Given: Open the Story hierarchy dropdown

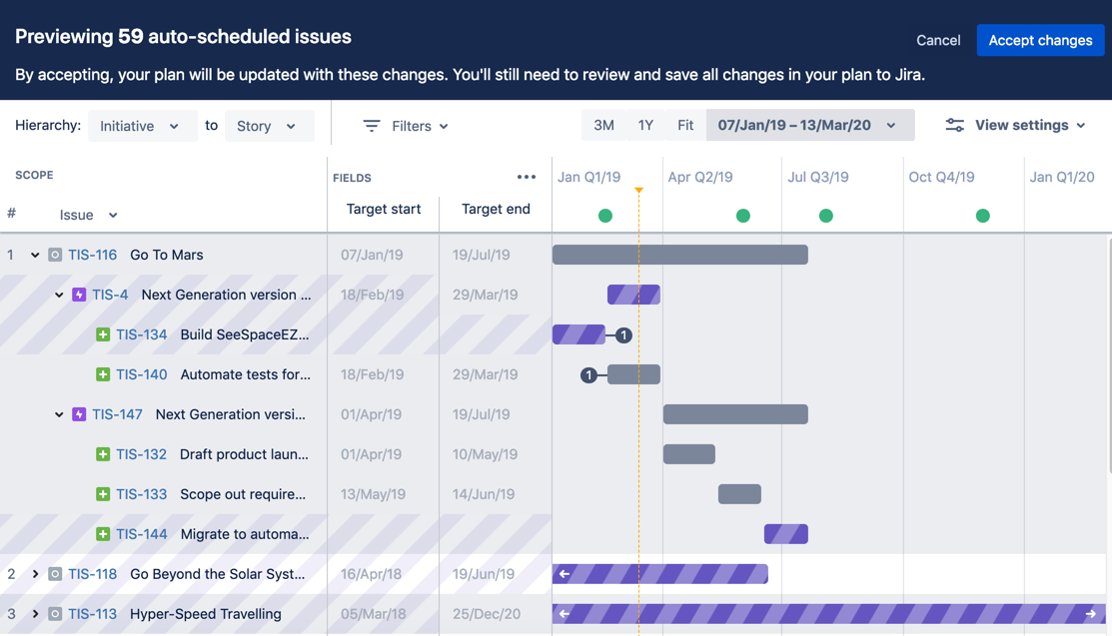Looking at the screenshot, I should pyautogui.click(x=270, y=126).
